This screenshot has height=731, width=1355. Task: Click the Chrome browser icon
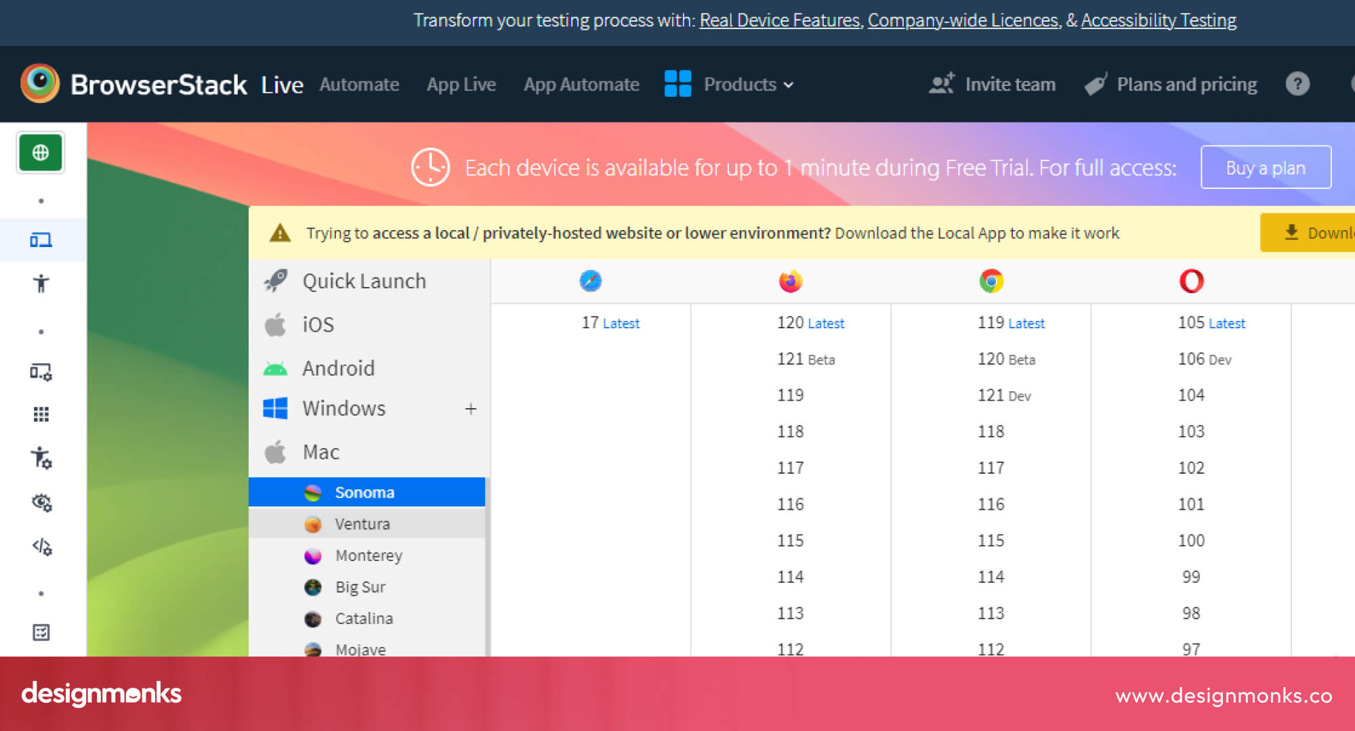[x=991, y=281]
